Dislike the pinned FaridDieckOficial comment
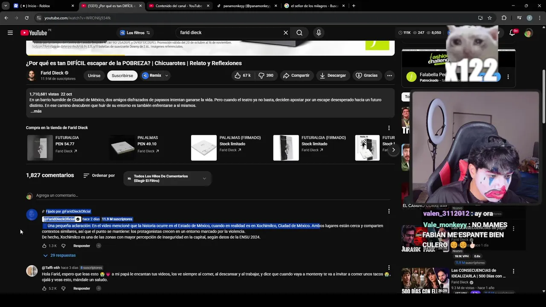The height and width of the screenshot is (307, 546). (x=64, y=246)
